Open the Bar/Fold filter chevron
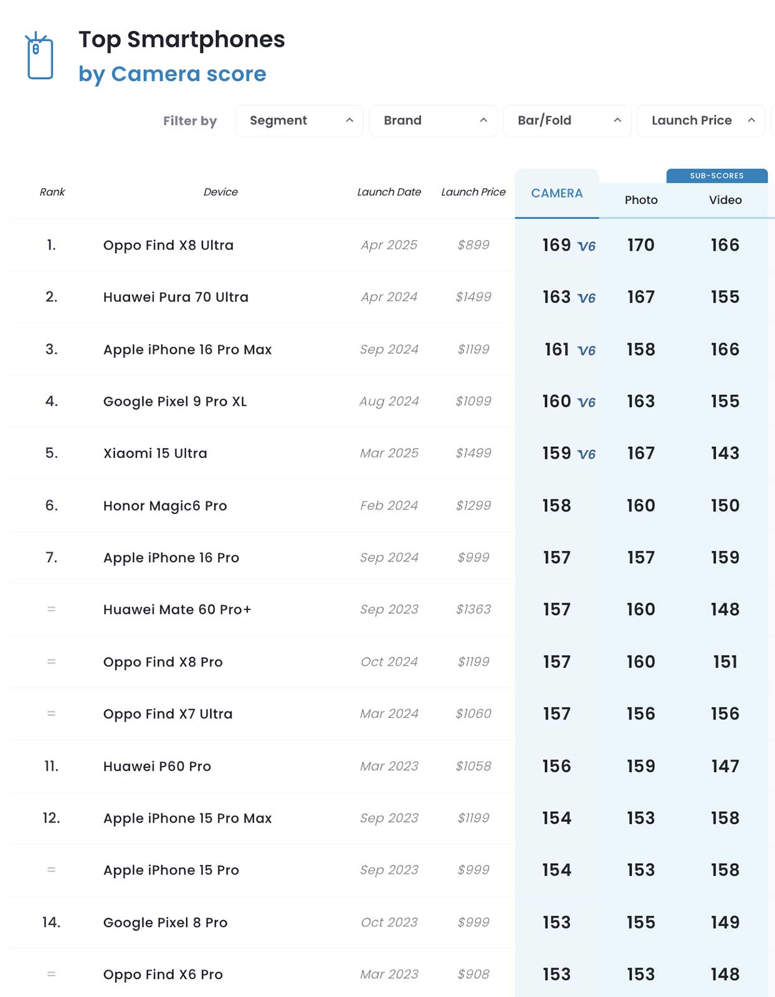This screenshot has width=775, height=997. click(x=617, y=120)
